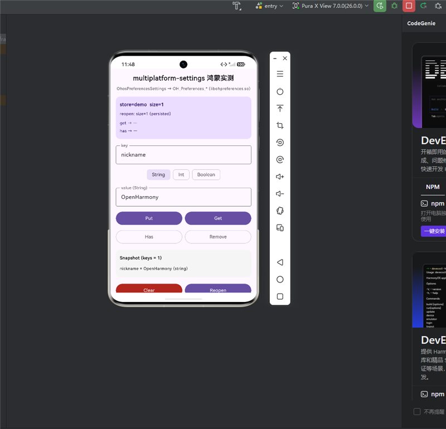Image resolution: width=446 pixels, height=429 pixels.
Task: Click the emulator recent apps square button
Action: [x=280, y=296]
